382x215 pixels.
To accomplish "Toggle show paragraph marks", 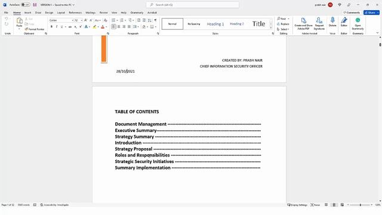I will click(155, 20).
